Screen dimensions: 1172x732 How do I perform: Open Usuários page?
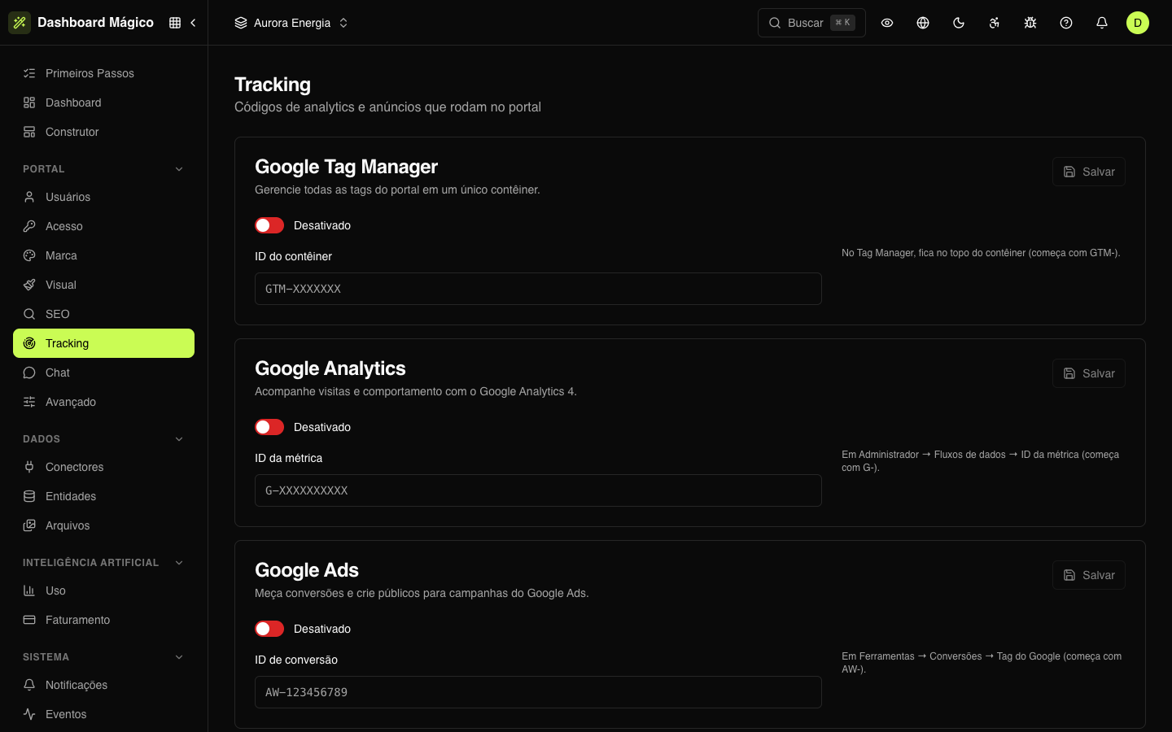[103, 197]
